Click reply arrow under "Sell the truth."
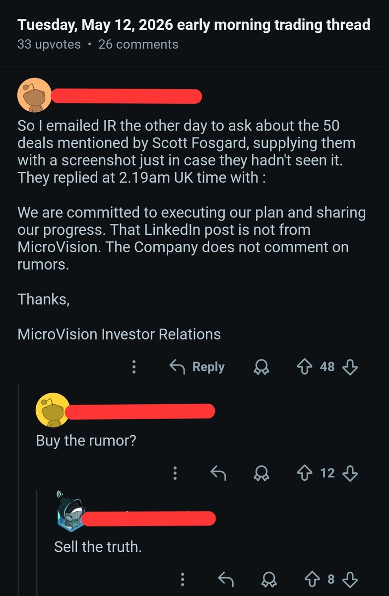This screenshot has width=389, height=596. [x=226, y=579]
